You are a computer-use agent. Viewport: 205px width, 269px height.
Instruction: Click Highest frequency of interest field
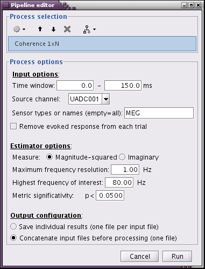tap(119, 183)
